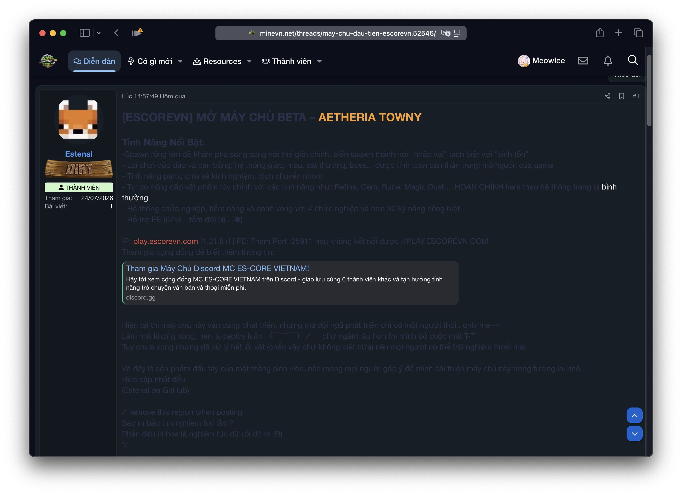The image size is (682, 495).
Task: Open the inbox envelope icon
Action: click(583, 61)
